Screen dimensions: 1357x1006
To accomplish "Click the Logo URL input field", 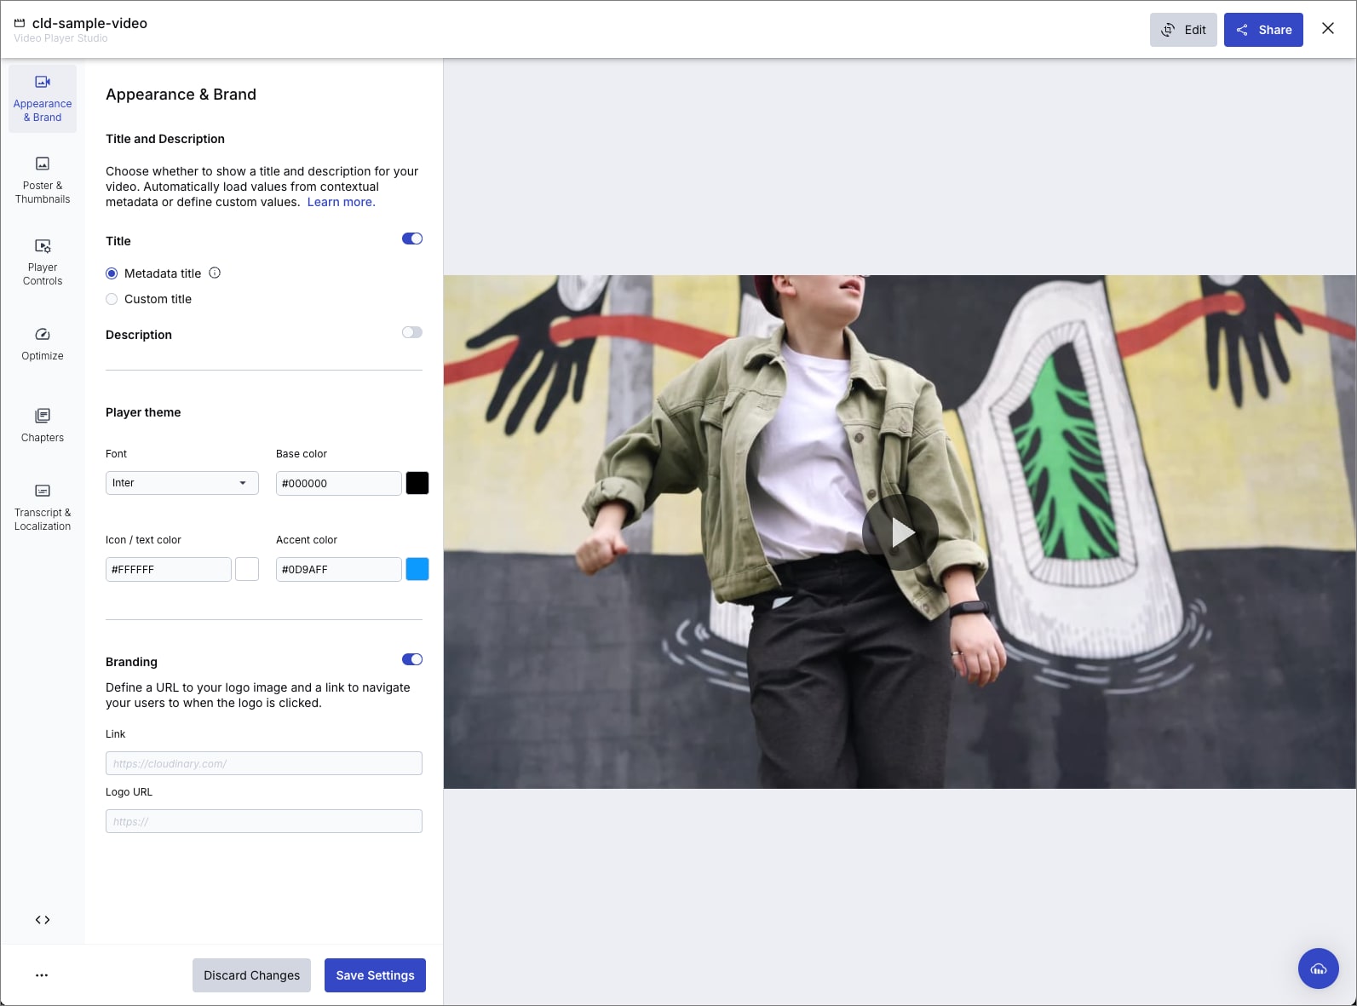I will click(x=264, y=821).
